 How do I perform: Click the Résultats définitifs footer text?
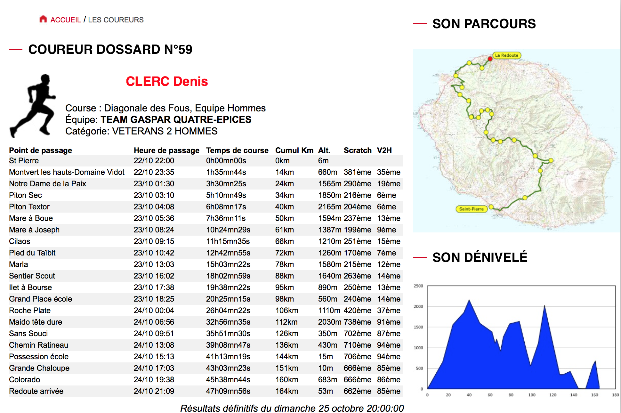tap(292, 408)
